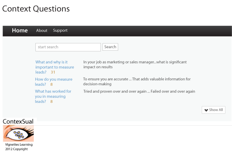Viewport: 232px width, 152px height.
Task: Select the 'To ensure you are accurate' description
Action: 137,81
